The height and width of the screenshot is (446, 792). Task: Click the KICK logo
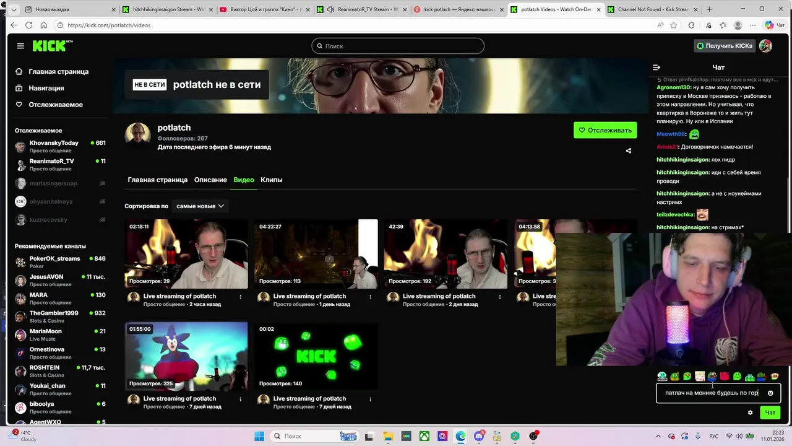pos(52,46)
